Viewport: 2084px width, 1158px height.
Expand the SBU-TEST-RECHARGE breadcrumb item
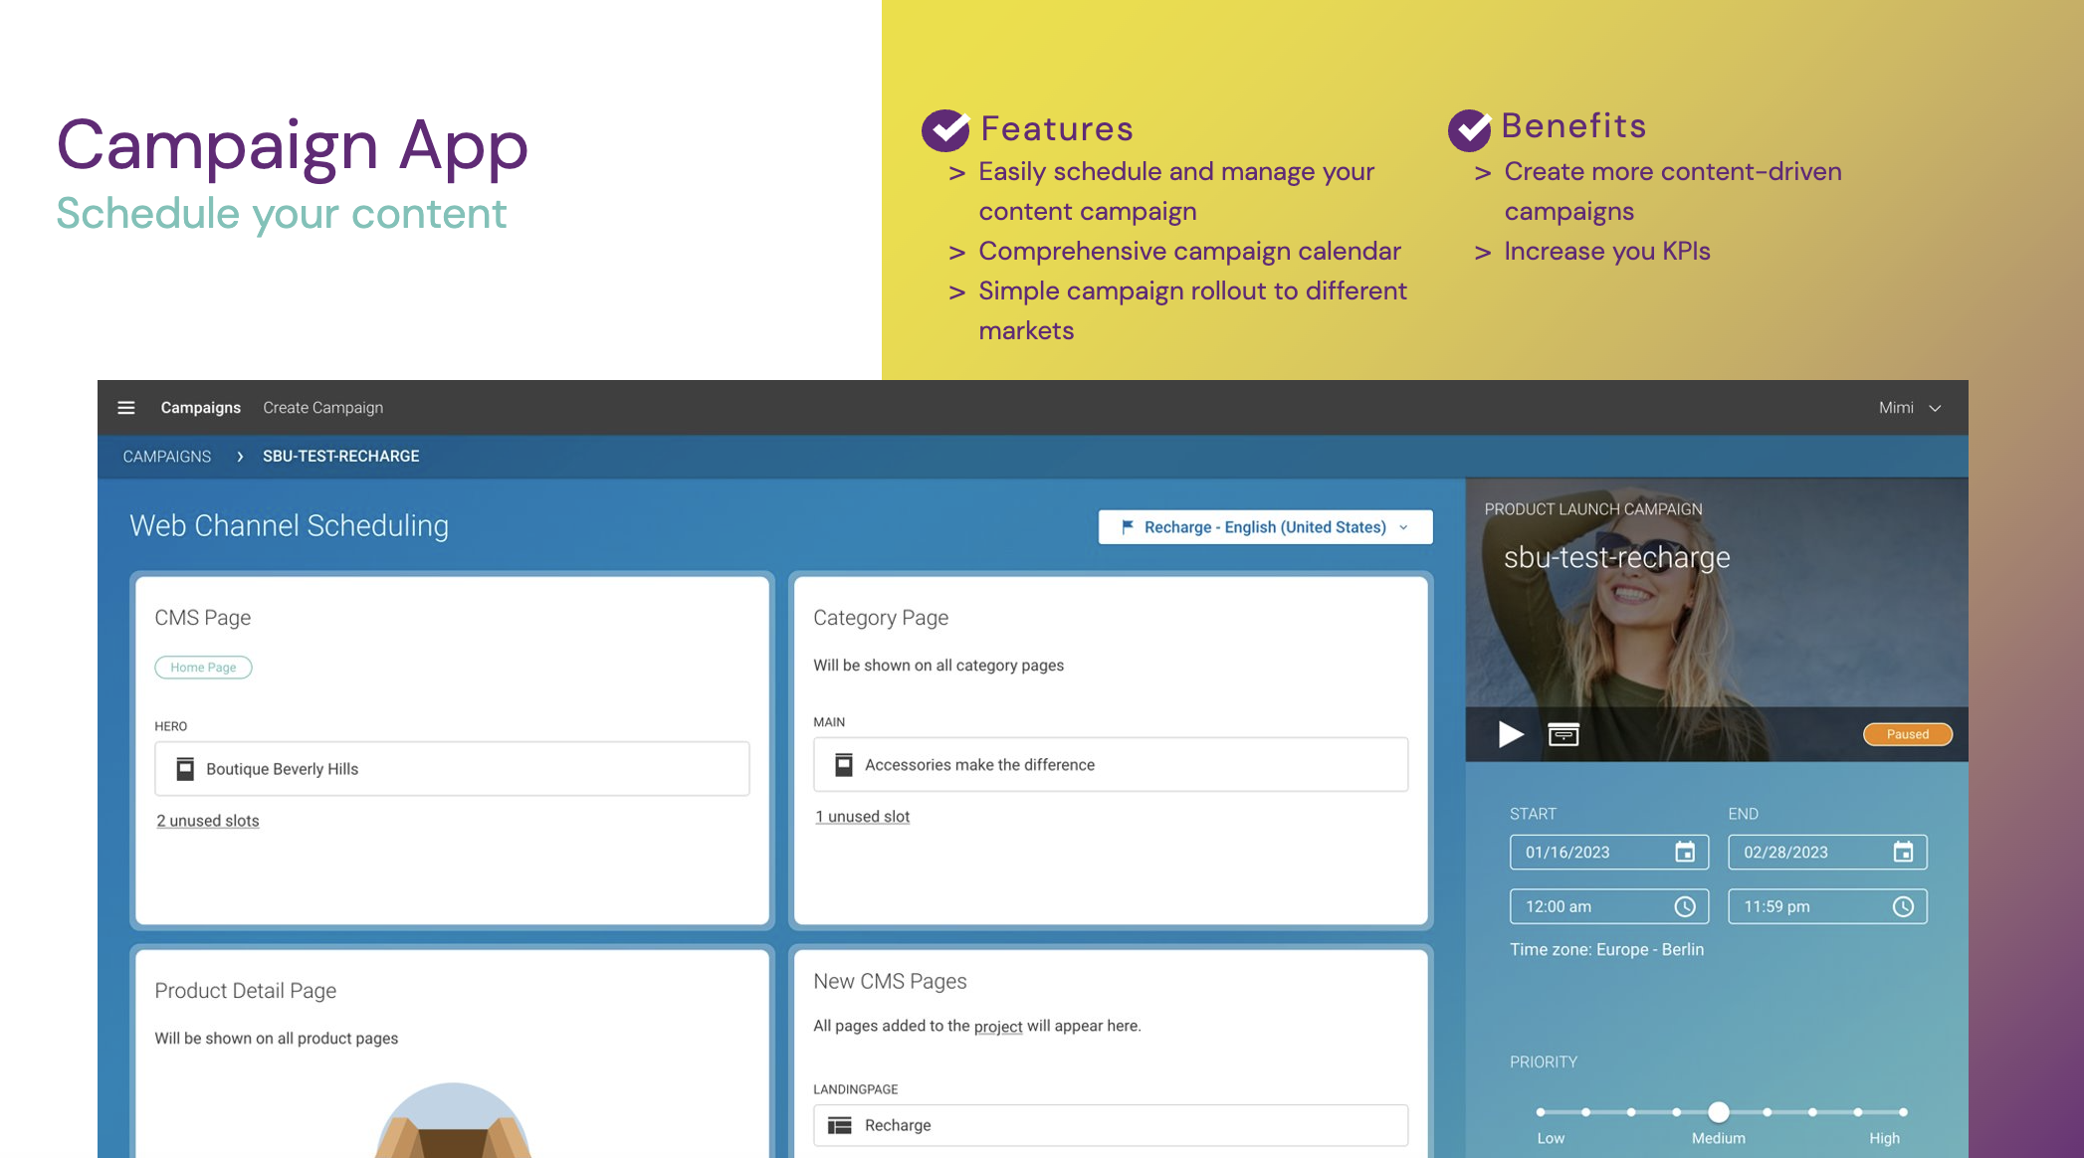point(341,455)
